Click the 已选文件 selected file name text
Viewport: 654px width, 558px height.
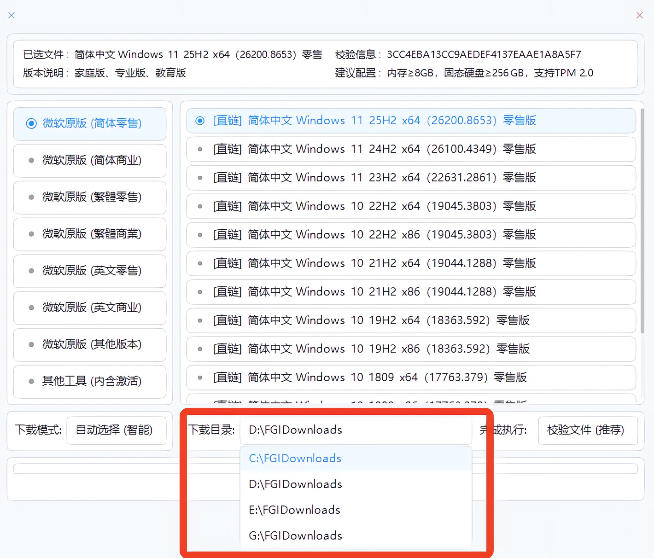coord(173,55)
